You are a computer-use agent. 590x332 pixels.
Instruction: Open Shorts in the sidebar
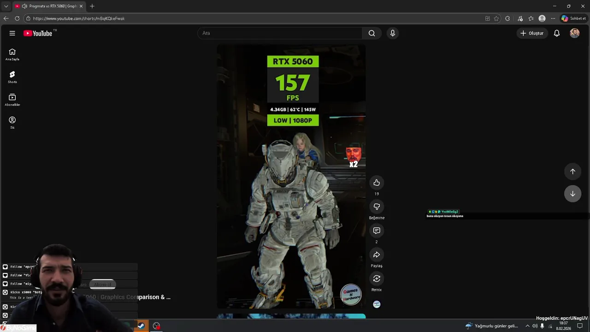[12, 77]
